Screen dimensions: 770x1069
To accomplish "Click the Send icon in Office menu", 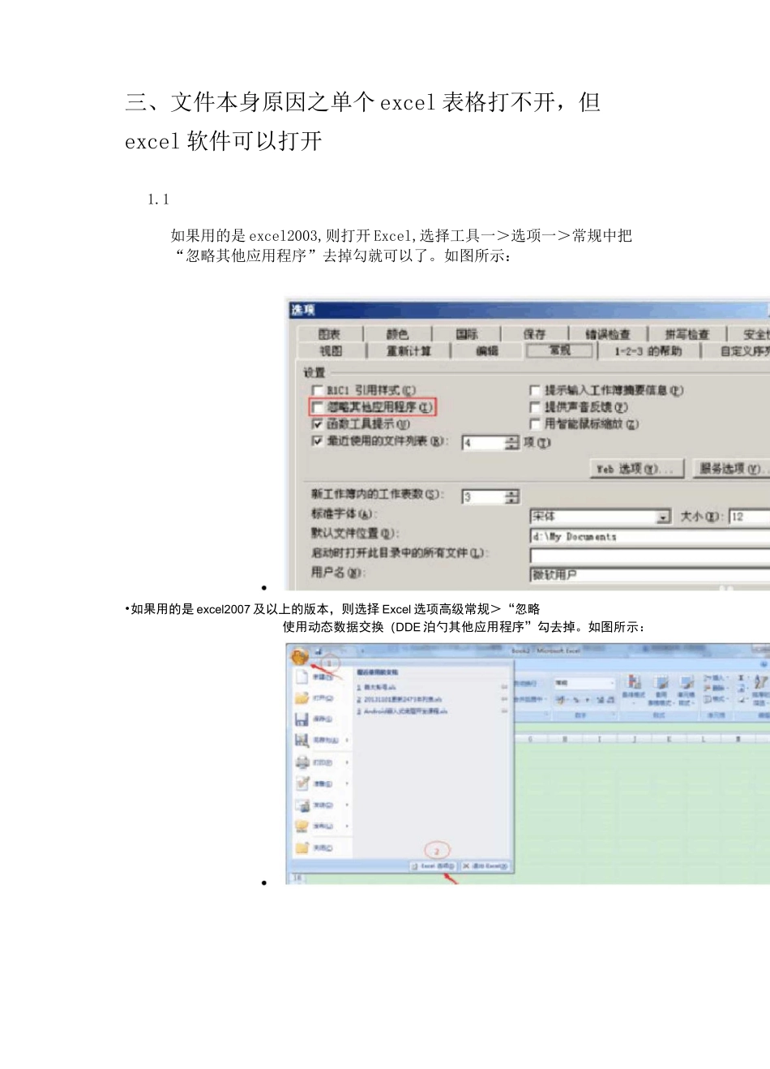I will (302, 805).
